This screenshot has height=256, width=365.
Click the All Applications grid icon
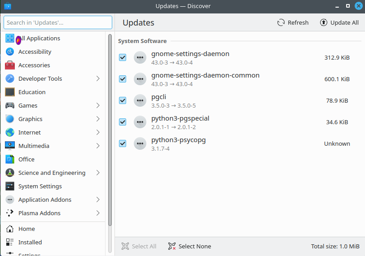10,38
